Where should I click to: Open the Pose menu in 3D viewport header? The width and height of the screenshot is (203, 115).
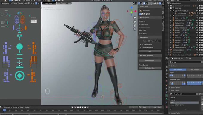[69, 4]
